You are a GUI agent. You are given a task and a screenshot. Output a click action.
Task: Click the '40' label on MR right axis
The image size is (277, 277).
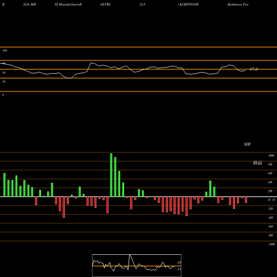pyautogui.click(x=270, y=182)
